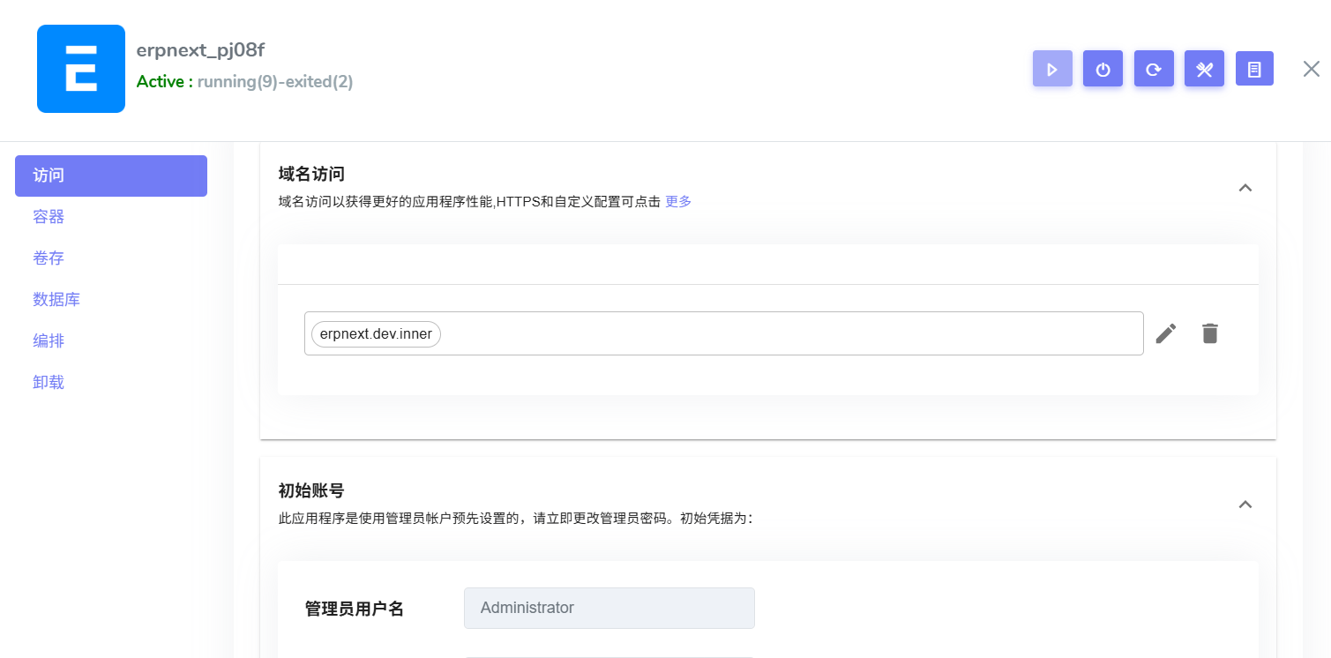Click the start/play application icon

1052,68
